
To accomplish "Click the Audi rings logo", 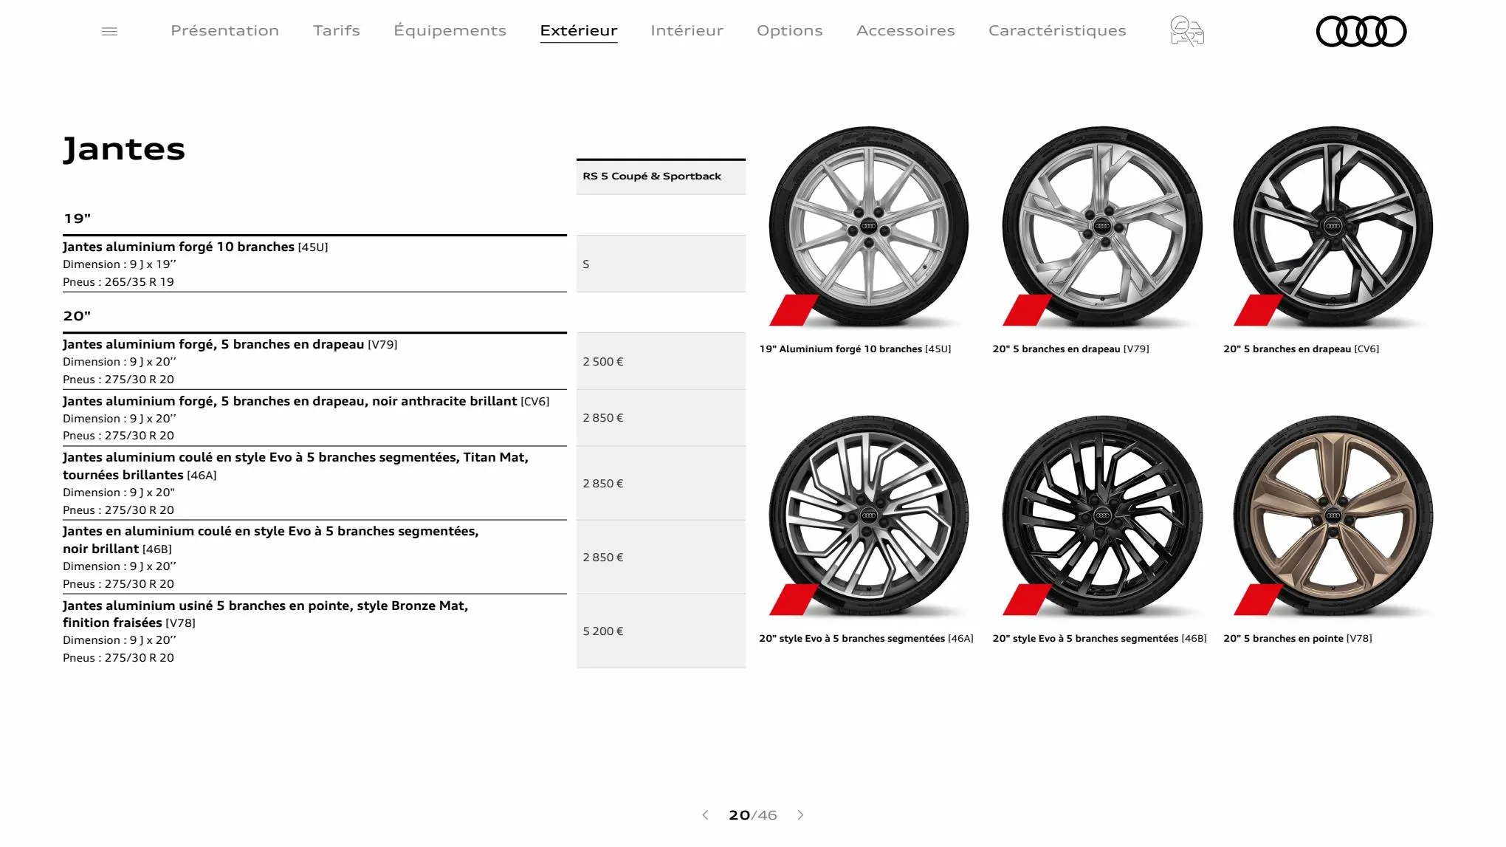I will pos(1361,31).
